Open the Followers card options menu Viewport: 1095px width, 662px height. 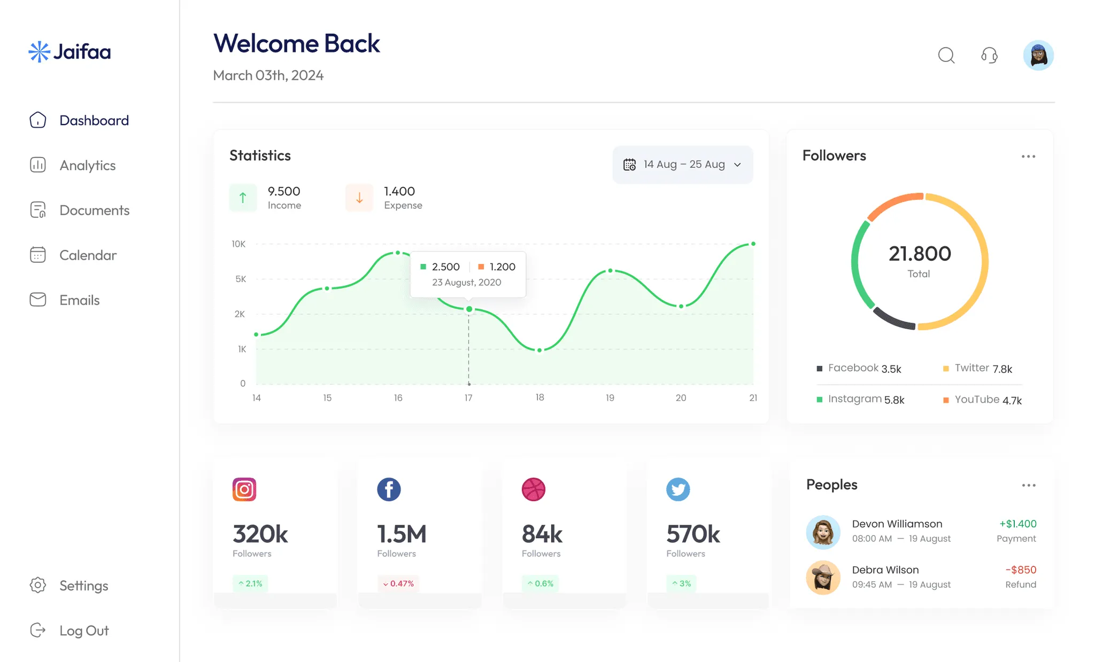coord(1028,156)
